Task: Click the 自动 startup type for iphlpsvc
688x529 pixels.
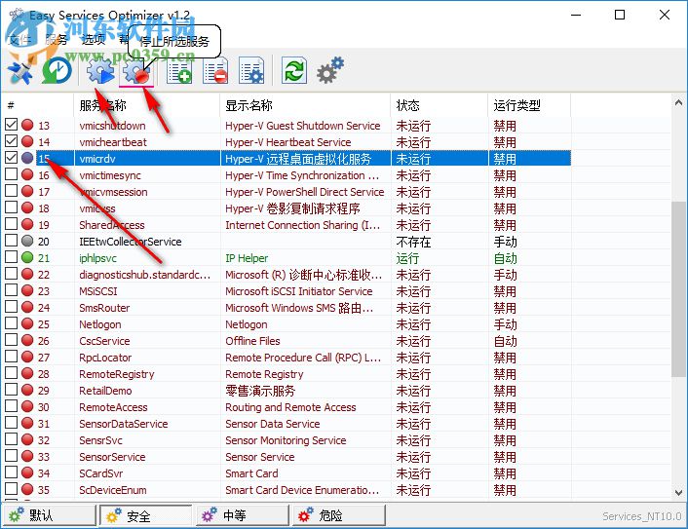Action: [x=506, y=258]
